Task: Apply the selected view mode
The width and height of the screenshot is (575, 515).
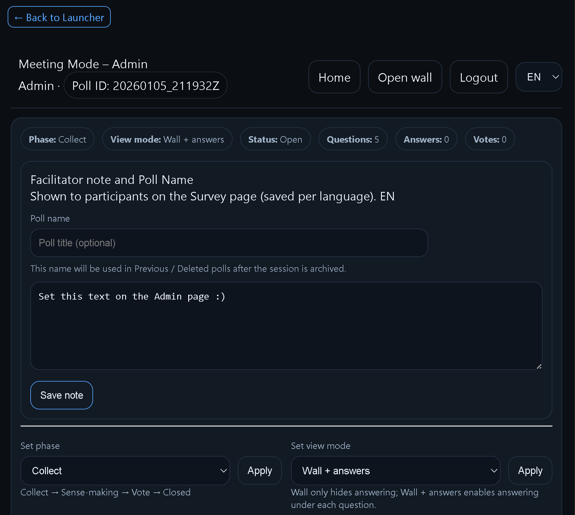Action: pos(530,471)
